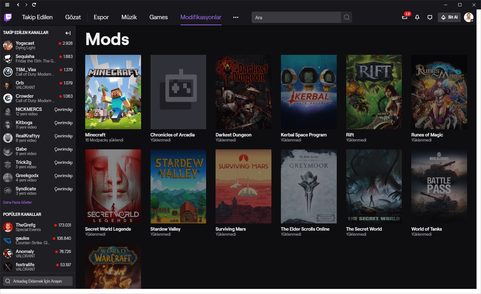This screenshot has height=294, width=481.
Task: Open the Games tab
Action: [x=158, y=17]
